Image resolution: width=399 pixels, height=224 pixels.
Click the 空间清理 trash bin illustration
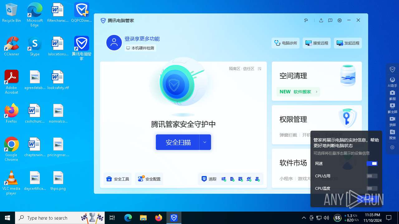click(348, 76)
